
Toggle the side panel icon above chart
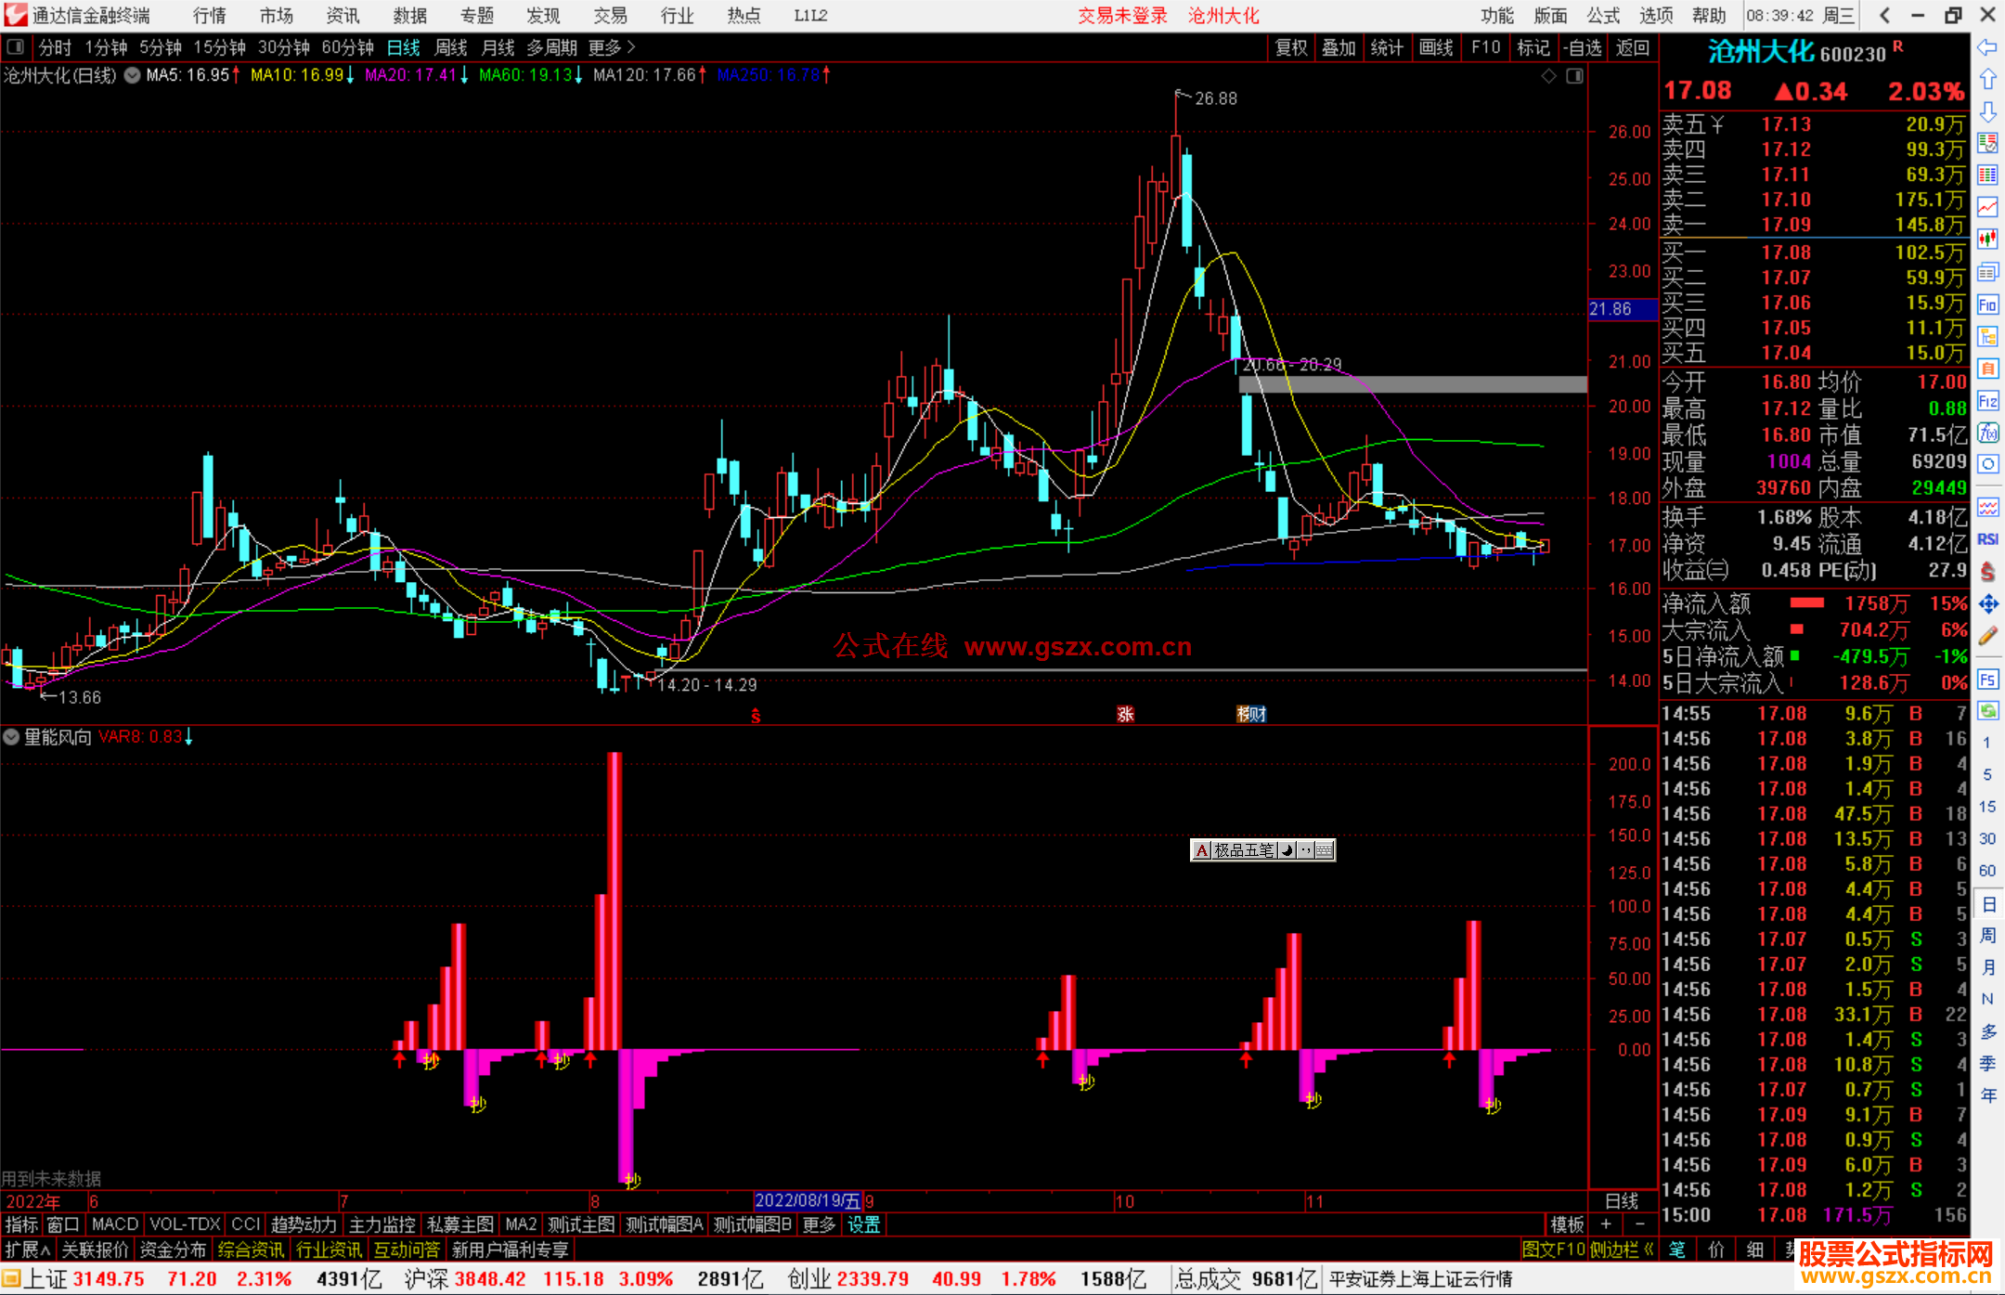click(1574, 76)
